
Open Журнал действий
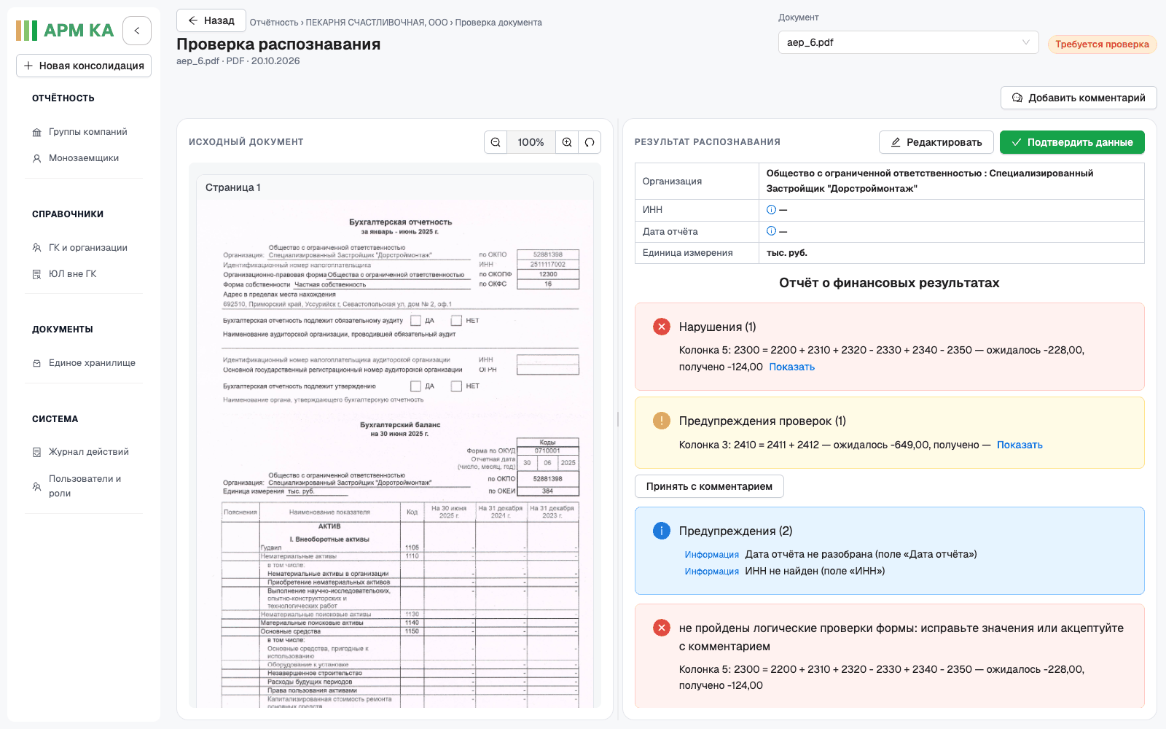(x=88, y=452)
